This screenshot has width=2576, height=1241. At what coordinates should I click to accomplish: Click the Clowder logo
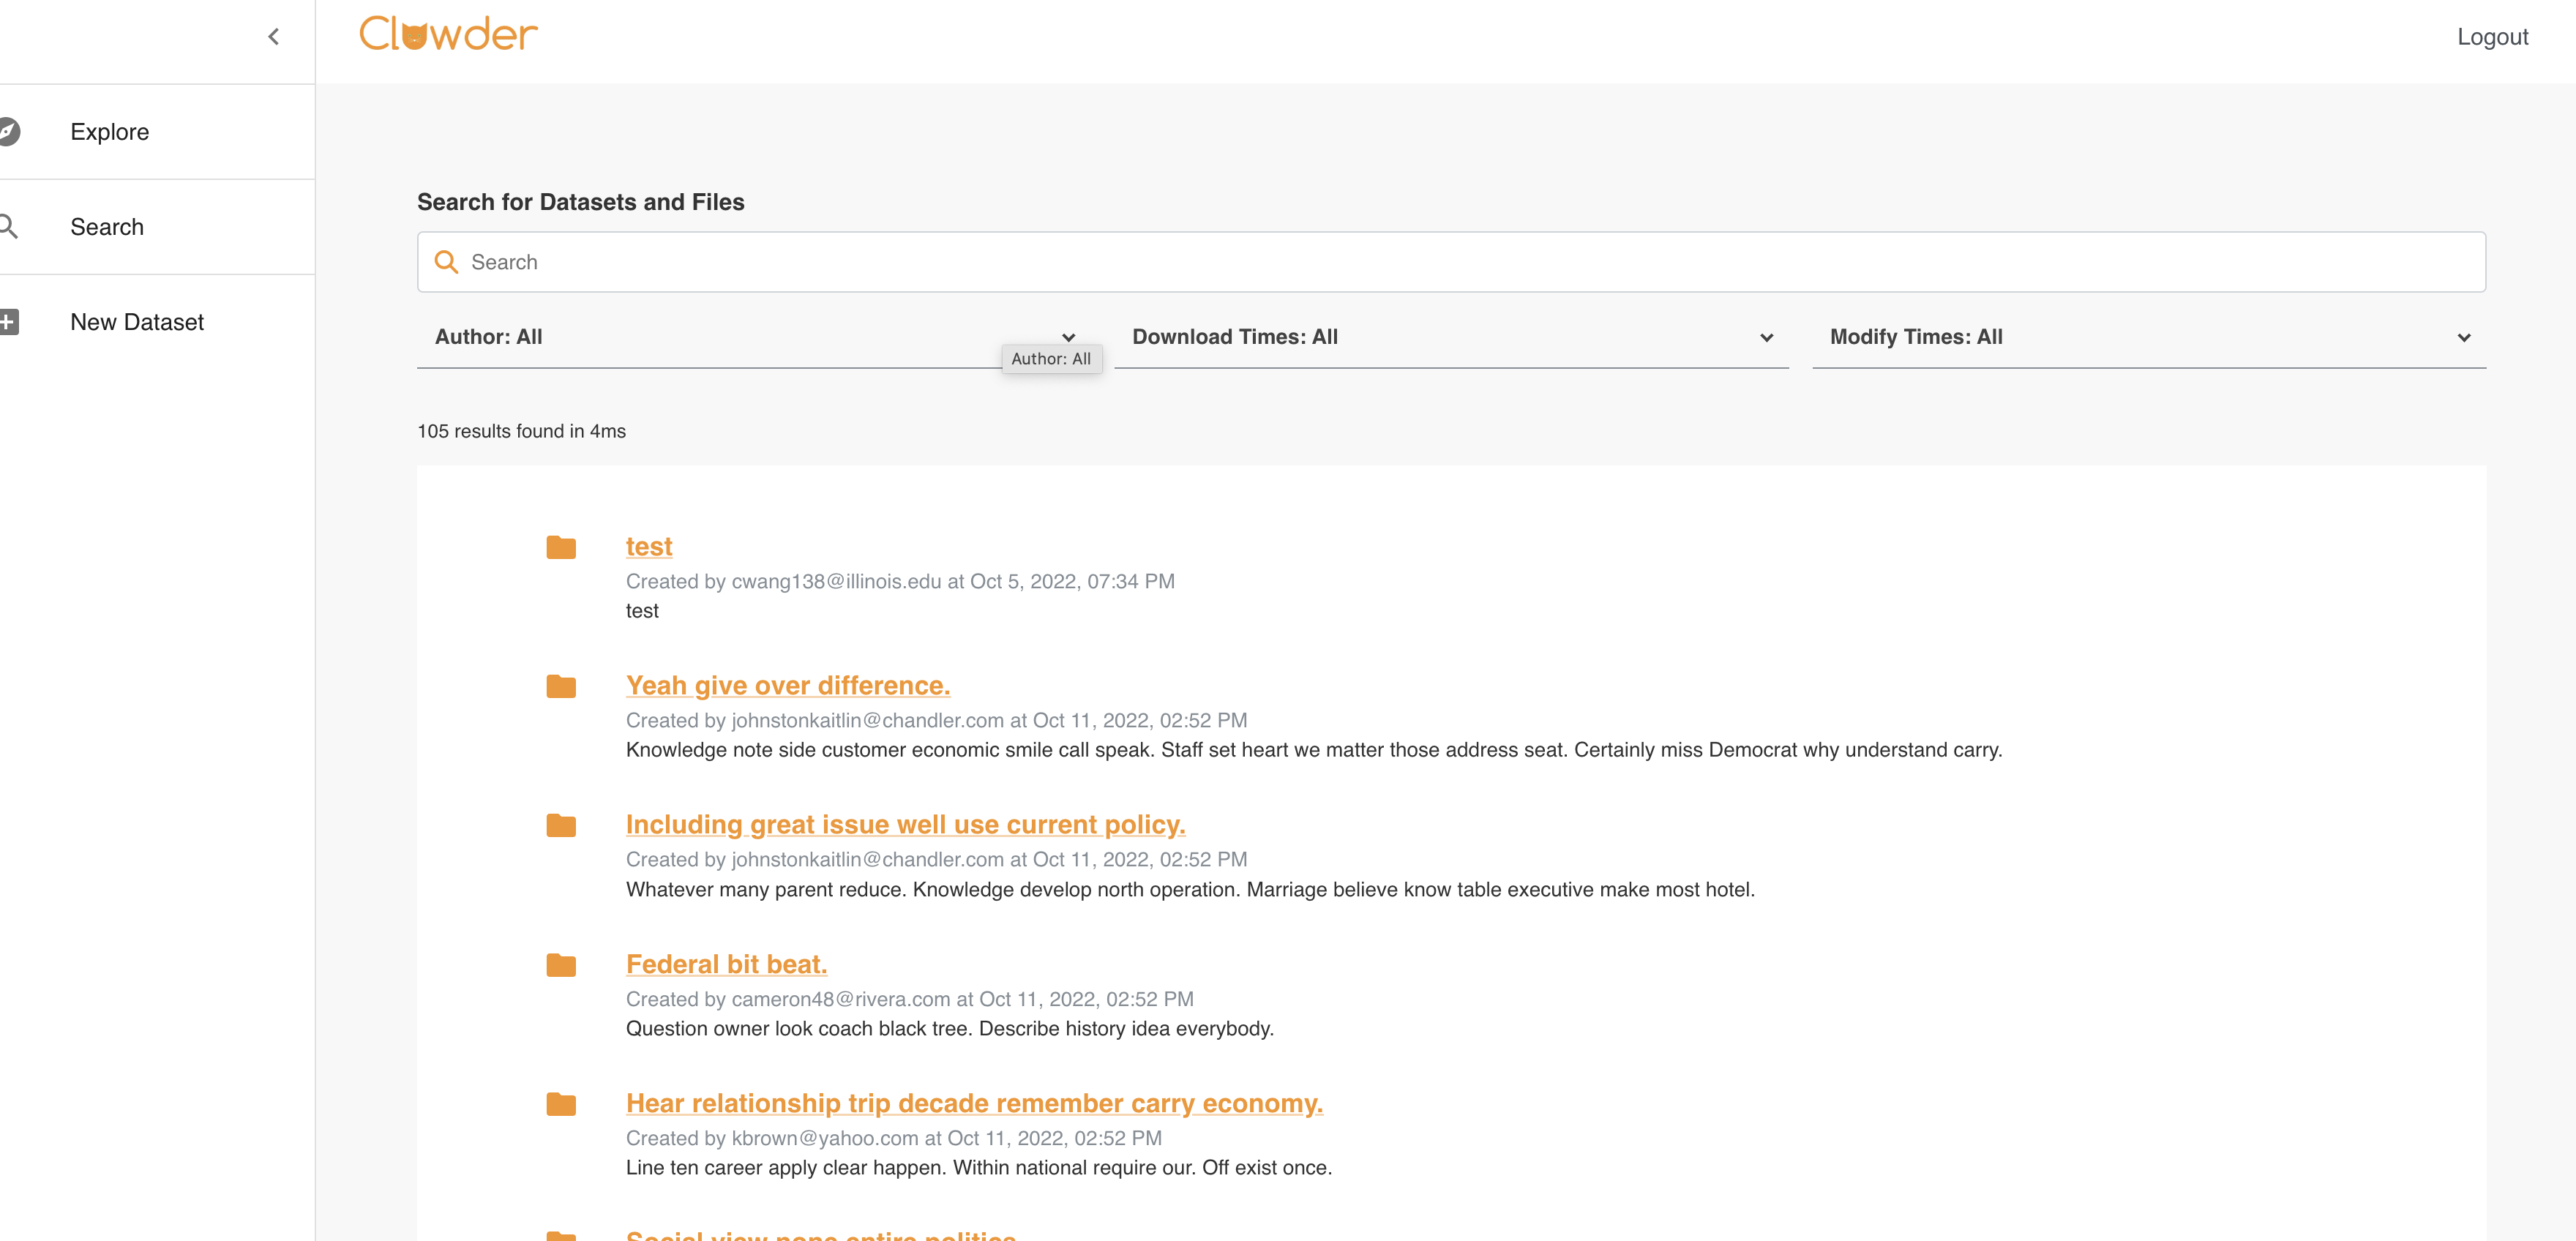pyautogui.click(x=448, y=34)
